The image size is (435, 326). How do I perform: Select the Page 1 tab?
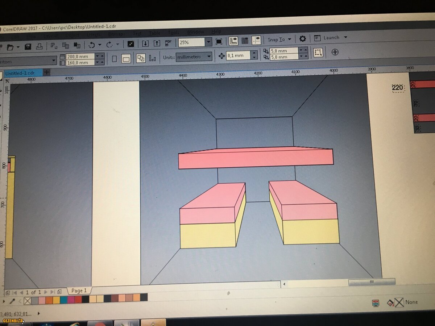click(79, 291)
